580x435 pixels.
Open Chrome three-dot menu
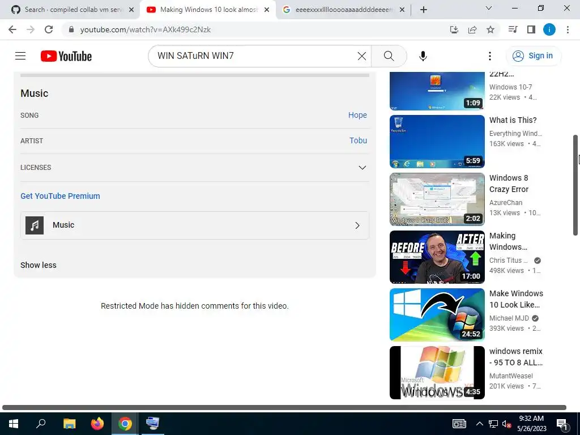[x=568, y=29]
